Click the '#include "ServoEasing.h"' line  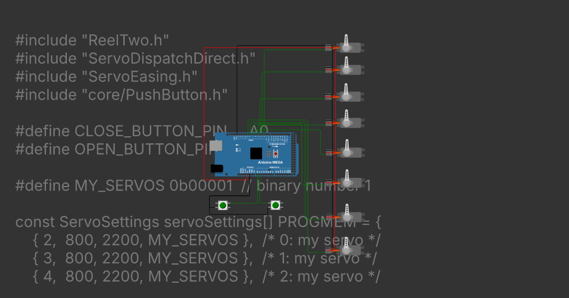pyautogui.click(x=106, y=76)
